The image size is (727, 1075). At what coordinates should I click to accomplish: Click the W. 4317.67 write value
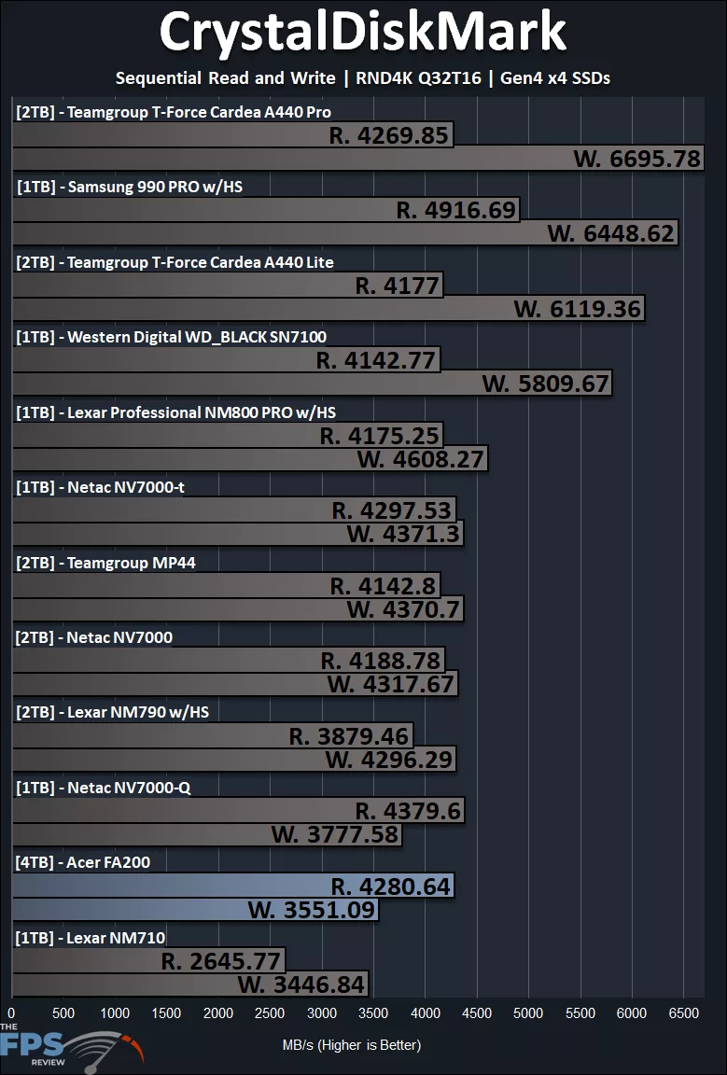point(391,684)
